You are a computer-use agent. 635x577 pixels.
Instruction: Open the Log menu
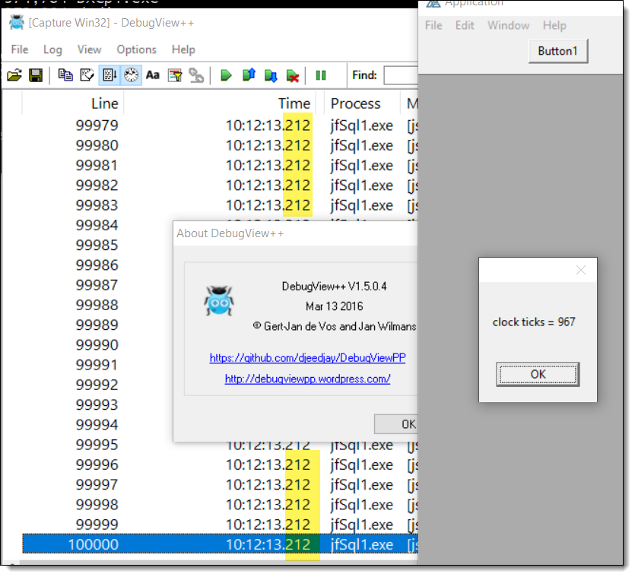click(52, 49)
